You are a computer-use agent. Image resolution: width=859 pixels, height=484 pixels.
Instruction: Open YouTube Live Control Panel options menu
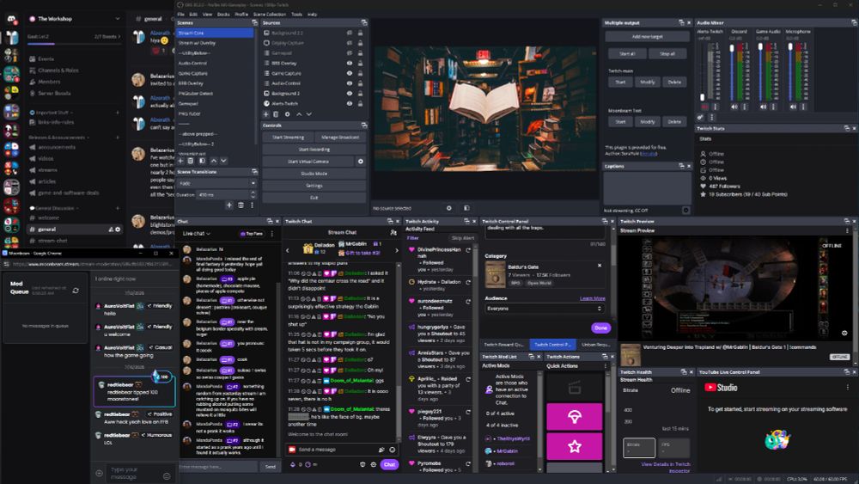click(x=847, y=387)
